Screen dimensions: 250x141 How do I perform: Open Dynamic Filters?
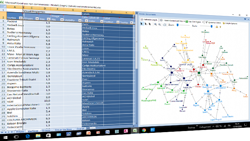click(213, 22)
